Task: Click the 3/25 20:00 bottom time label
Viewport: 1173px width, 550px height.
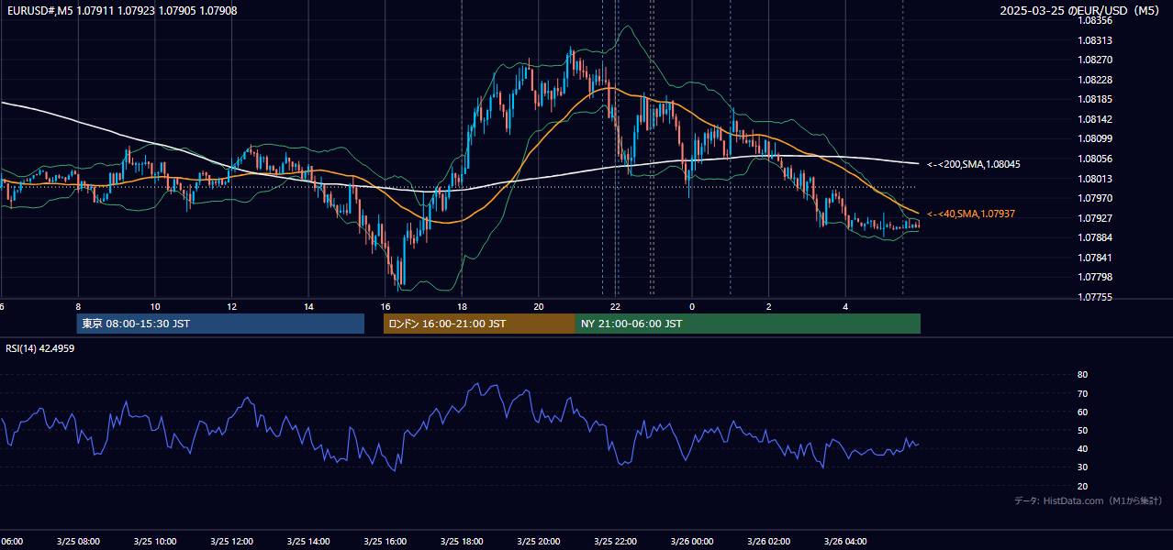Action: click(538, 542)
